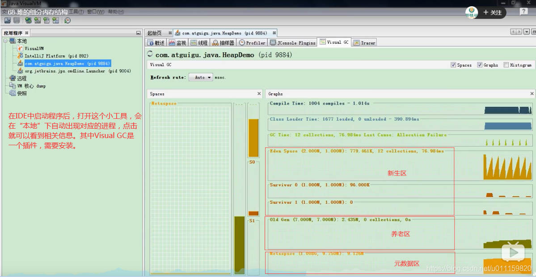Click the Load snapshot toolbar icon

[x=7, y=20]
